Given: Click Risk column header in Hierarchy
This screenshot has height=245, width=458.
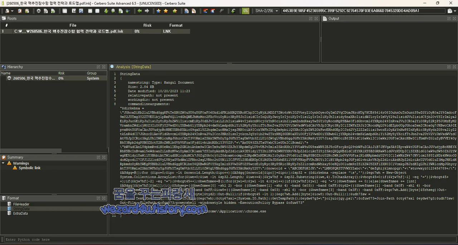Looking at the screenshot, I should click(71, 73).
